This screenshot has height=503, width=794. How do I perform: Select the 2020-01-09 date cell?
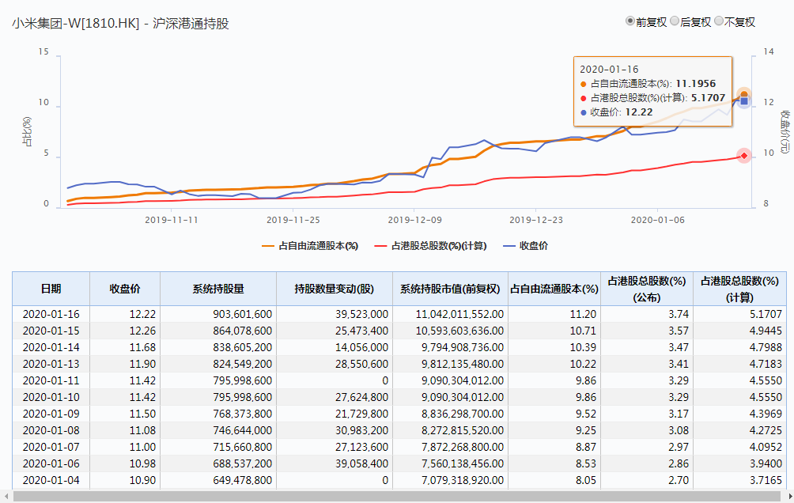point(51,414)
